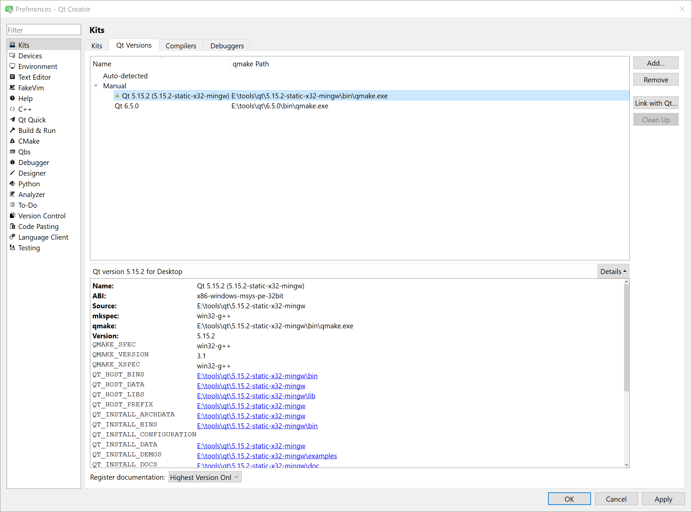The image size is (692, 512).
Task: Click the Filter input field
Action: (x=44, y=30)
